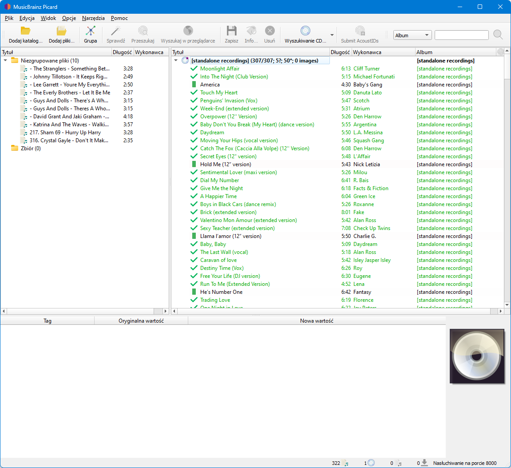The height and width of the screenshot is (468, 511).
Task: Click the Niezgrupowane pliki folder icon
Action: click(15, 60)
